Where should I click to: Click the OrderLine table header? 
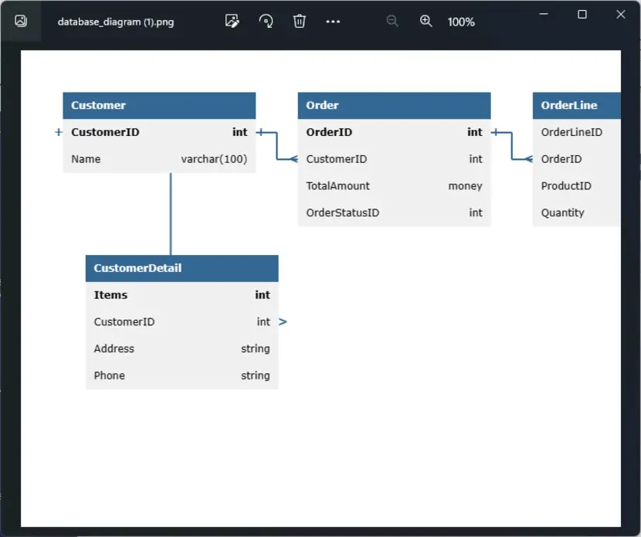coord(576,106)
